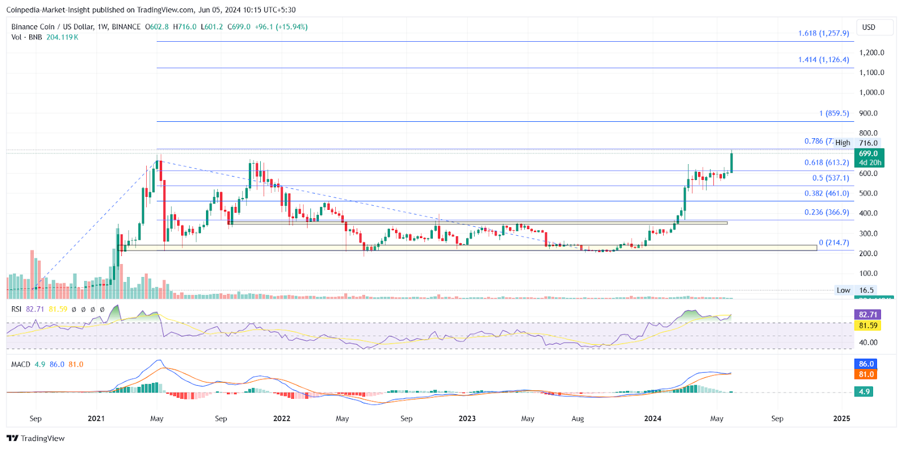Viewport: 903px width, 449px height.
Task: Click the Aug label on time axis
Action: point(578,419)
